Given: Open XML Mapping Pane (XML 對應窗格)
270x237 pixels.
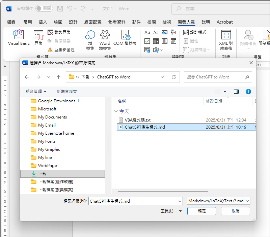Looking at the screenshot, I should click(x=226, y=40).
